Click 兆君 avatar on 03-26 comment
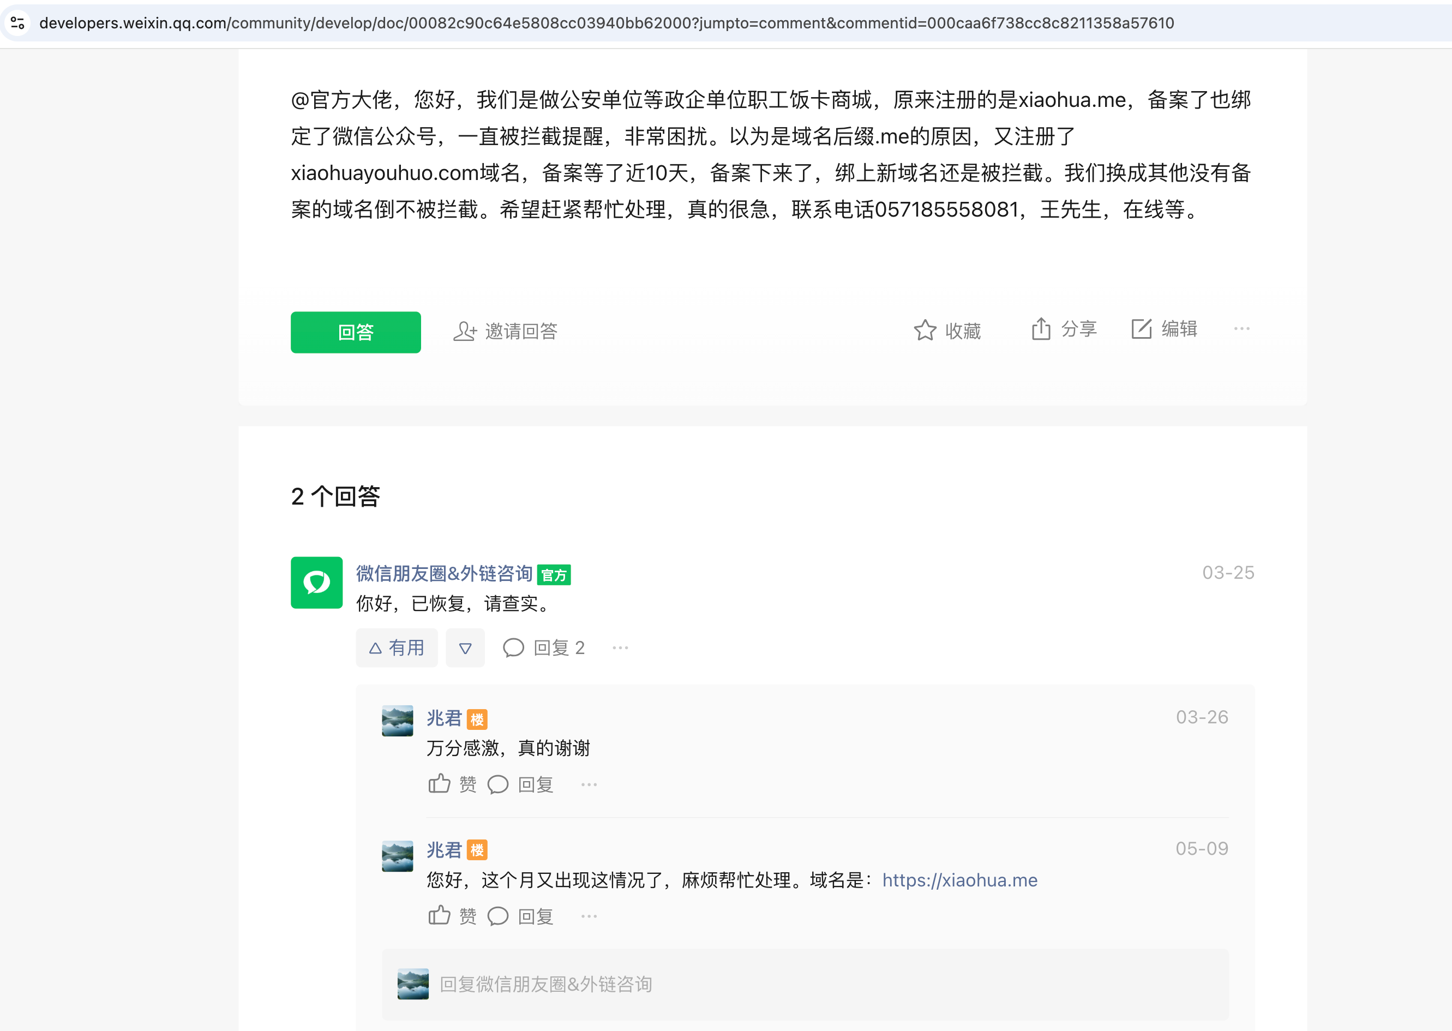The width and height of the screenshot is (1452, 1031). [397, 721]
